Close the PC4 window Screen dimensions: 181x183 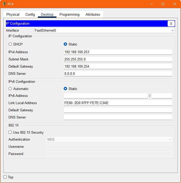175,4
